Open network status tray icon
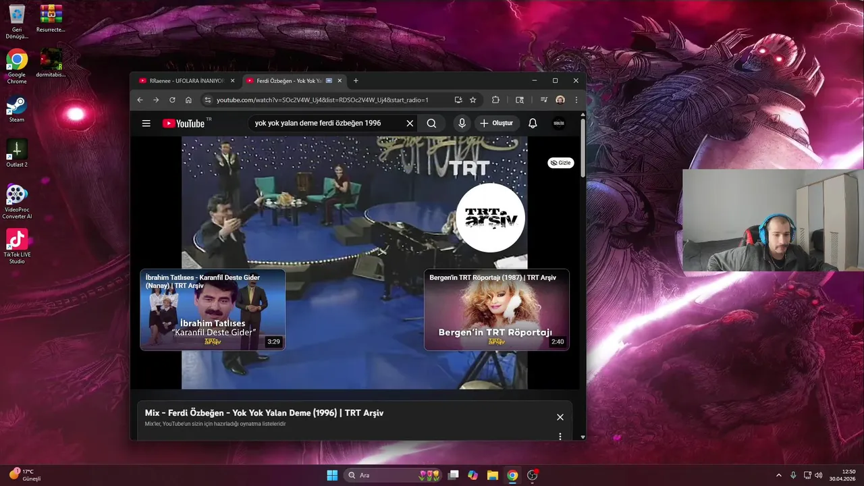 [x=807, y=475]
